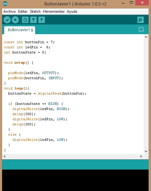
Task: Upload the sketch with arrow icon
Action: (15, 20)
